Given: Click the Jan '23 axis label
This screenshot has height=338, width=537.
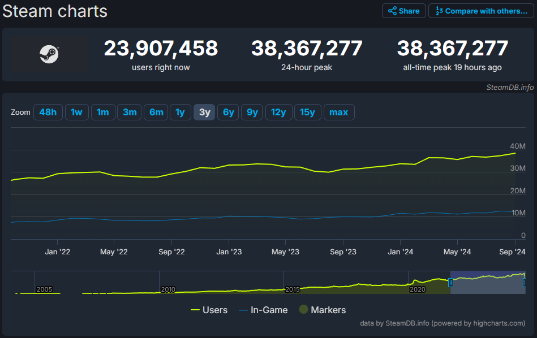Looking at the screenshot, I should [x=229, y=252].
